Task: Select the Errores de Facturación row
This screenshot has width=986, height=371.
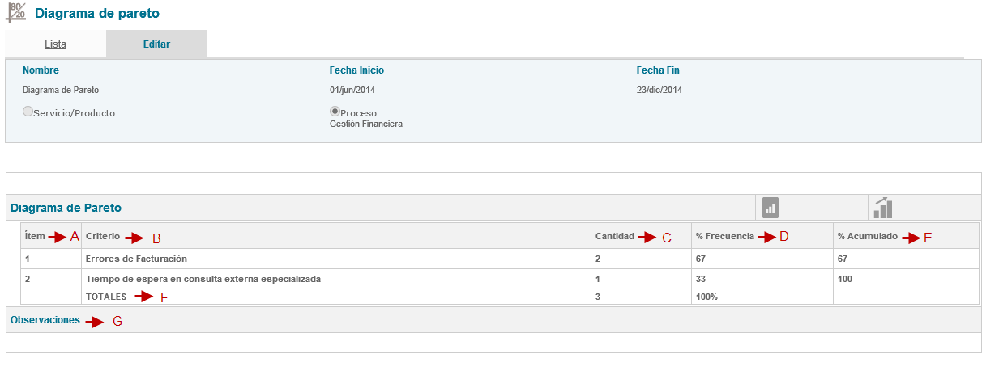Action: click(x=136, y=259)
